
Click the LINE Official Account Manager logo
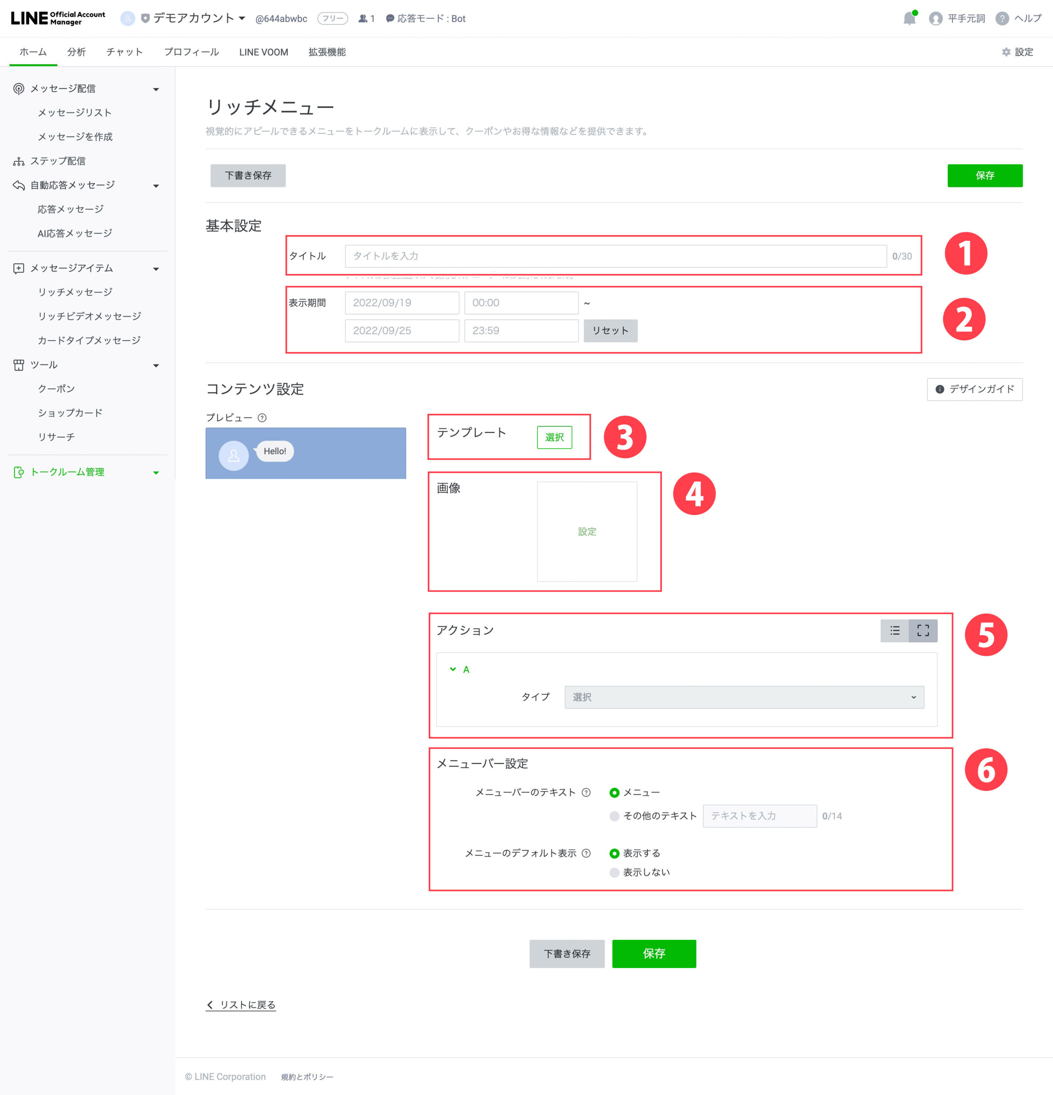point(58,18)
